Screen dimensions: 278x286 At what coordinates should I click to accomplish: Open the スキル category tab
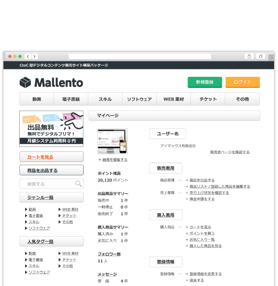coord(105,99)
